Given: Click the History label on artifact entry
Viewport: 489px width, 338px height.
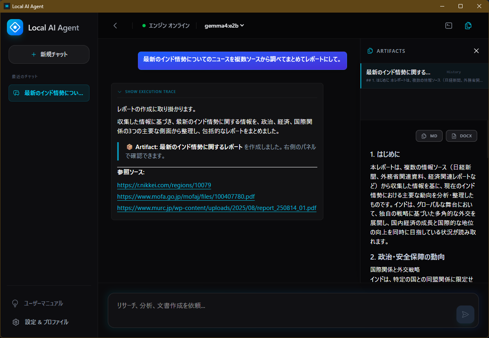Looking at the screenshot, I should (x=454, y=72).
